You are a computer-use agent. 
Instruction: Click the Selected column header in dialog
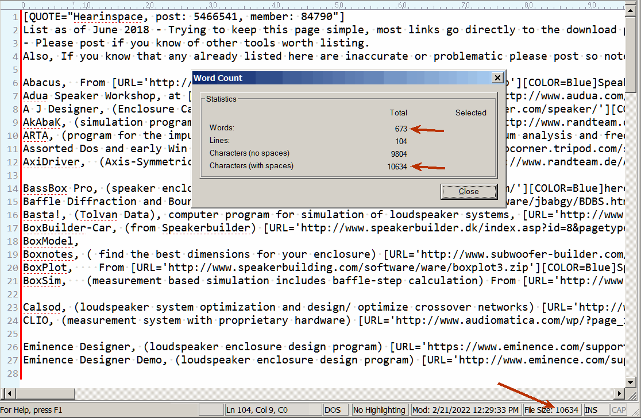pyautogui.click(x=471, y=113)
